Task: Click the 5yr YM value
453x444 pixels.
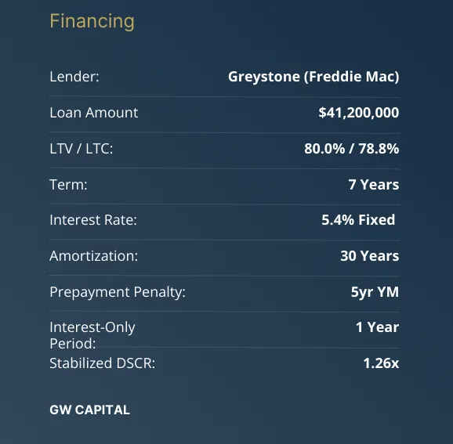Action: tap(375, 292)
